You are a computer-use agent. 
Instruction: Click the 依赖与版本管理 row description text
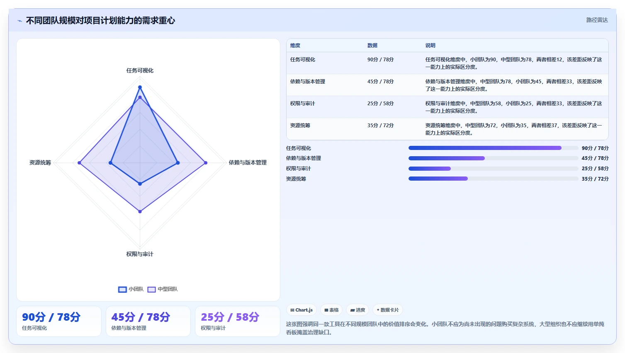[x=513, y=85]
